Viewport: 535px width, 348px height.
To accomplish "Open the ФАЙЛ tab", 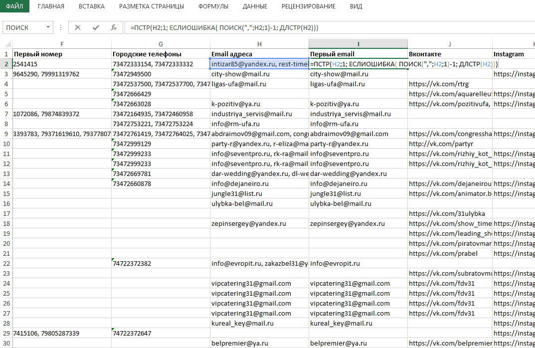I will point(14,6).
